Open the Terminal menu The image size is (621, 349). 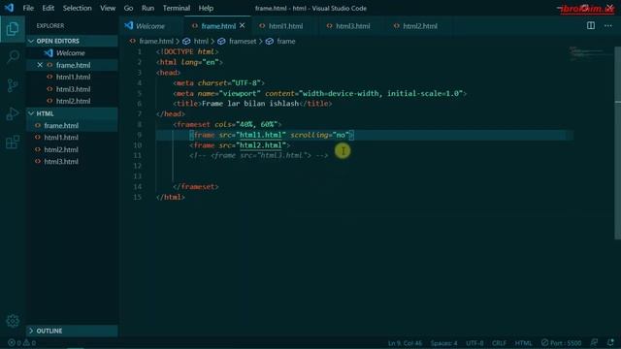click(177, 8)
